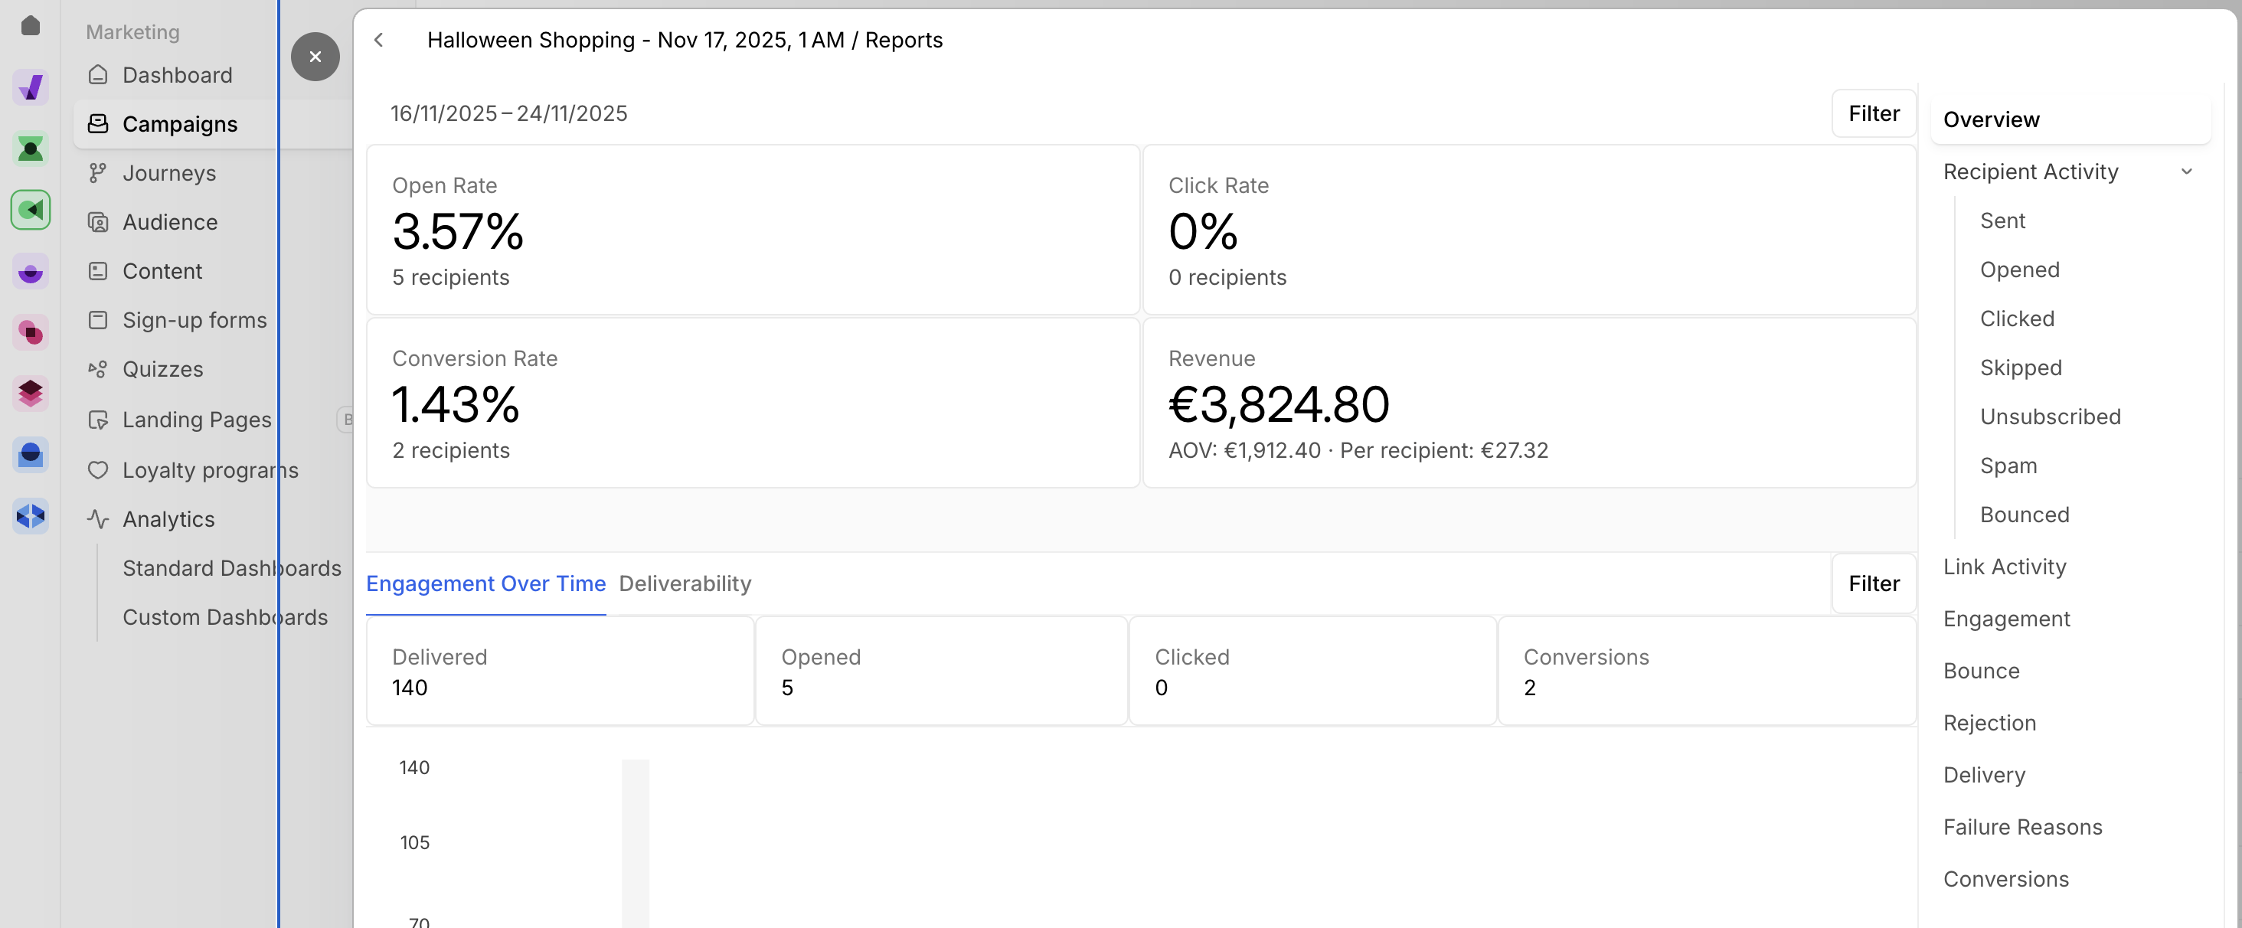Click the Analytics pulse icon
2242x928 pixels.
[x=98, y=519]
